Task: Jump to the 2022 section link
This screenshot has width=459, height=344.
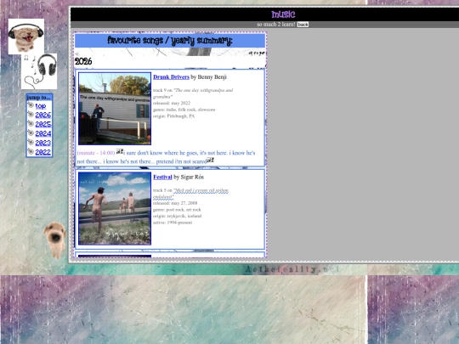Action: coord(43,152)
